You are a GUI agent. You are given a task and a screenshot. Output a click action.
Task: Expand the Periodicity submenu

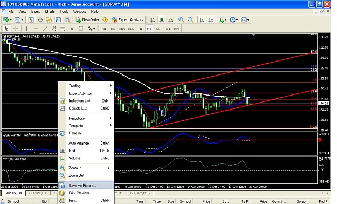(86, 118)
